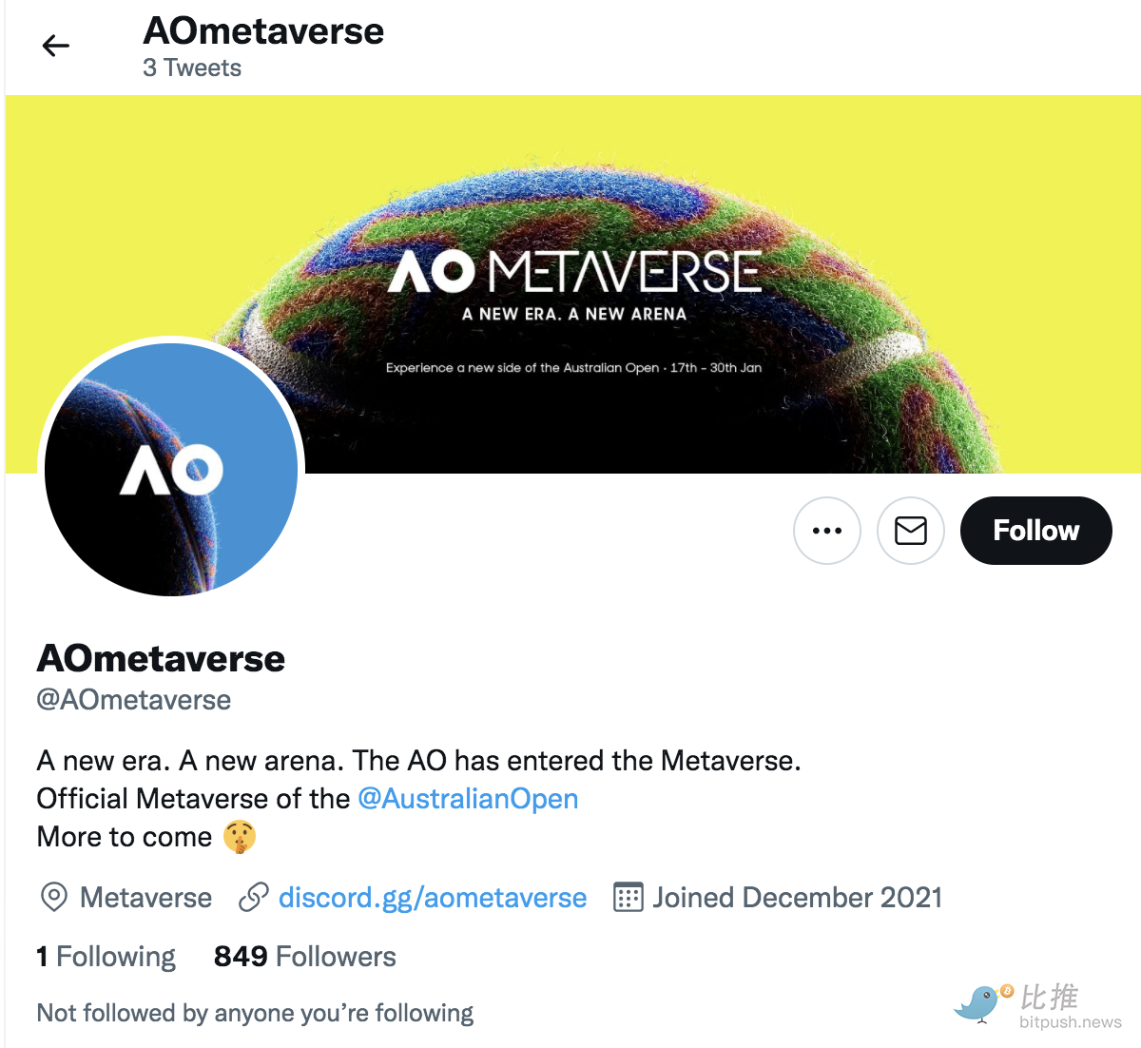Click Joined December 2021 text

tap(797, 898)
